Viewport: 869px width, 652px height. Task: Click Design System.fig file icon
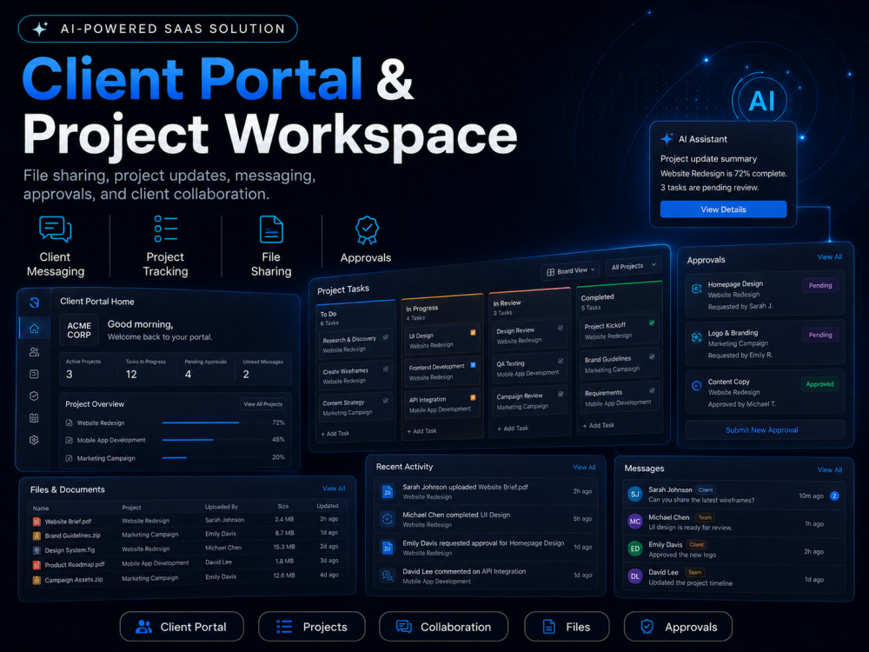pyautogui.click(x=36, y=550)
